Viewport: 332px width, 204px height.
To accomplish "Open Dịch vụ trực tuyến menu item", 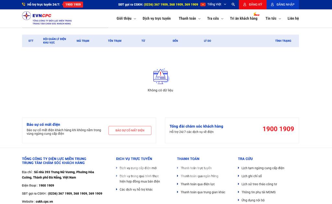I will tap(157, 18).
